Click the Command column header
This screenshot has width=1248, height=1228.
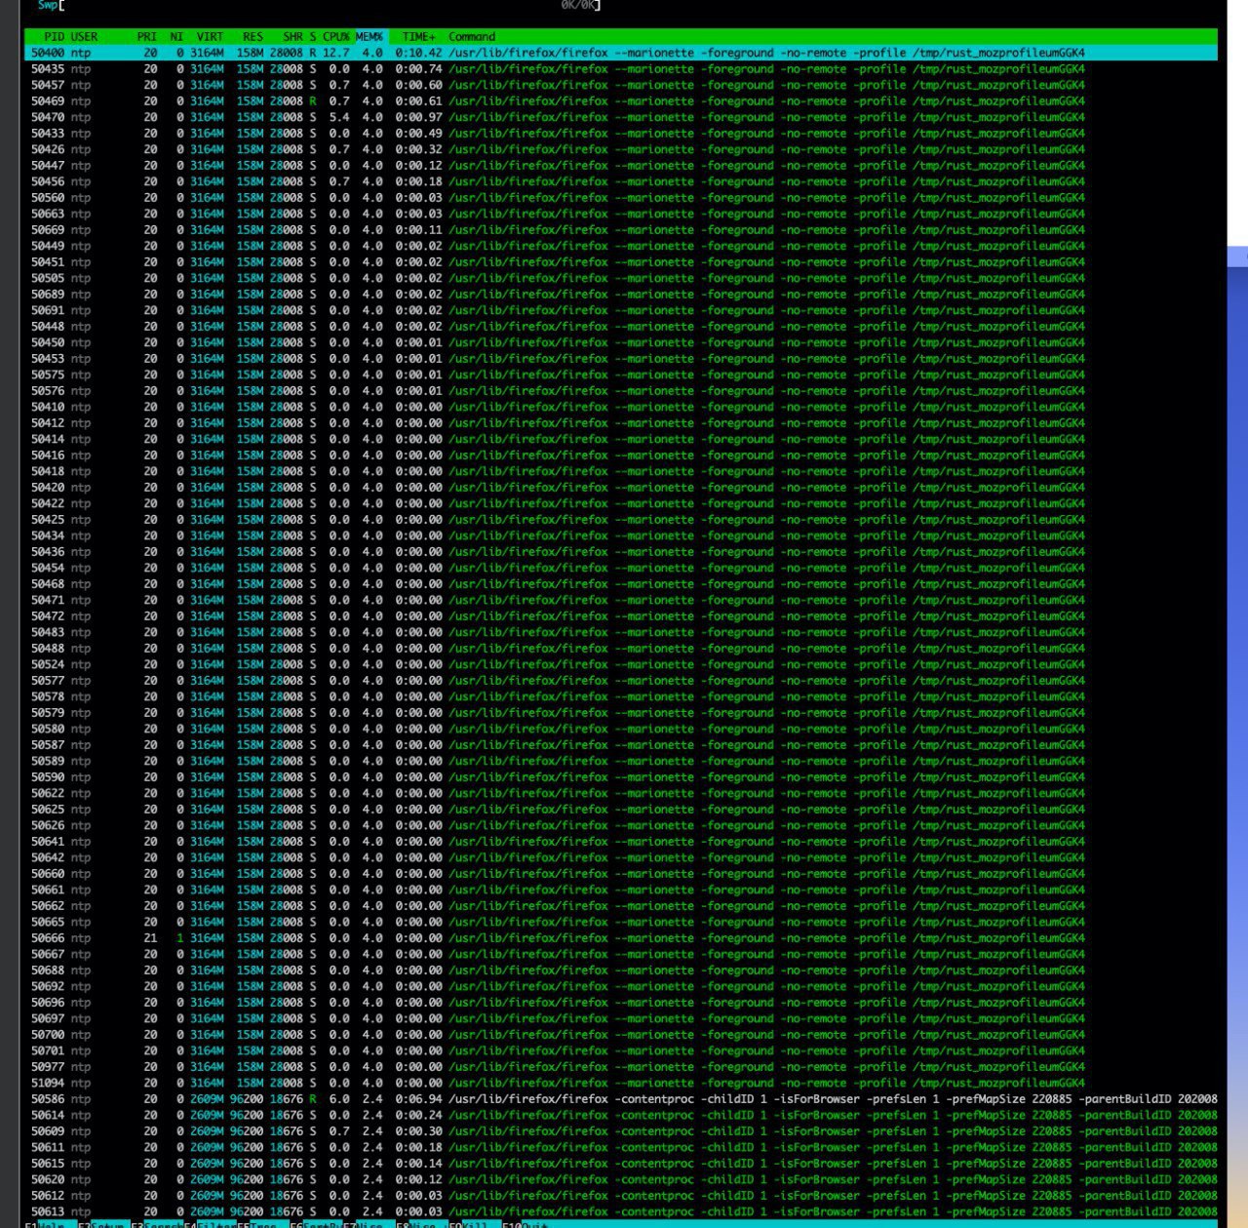pyautogui.click(x=472, y=36)
